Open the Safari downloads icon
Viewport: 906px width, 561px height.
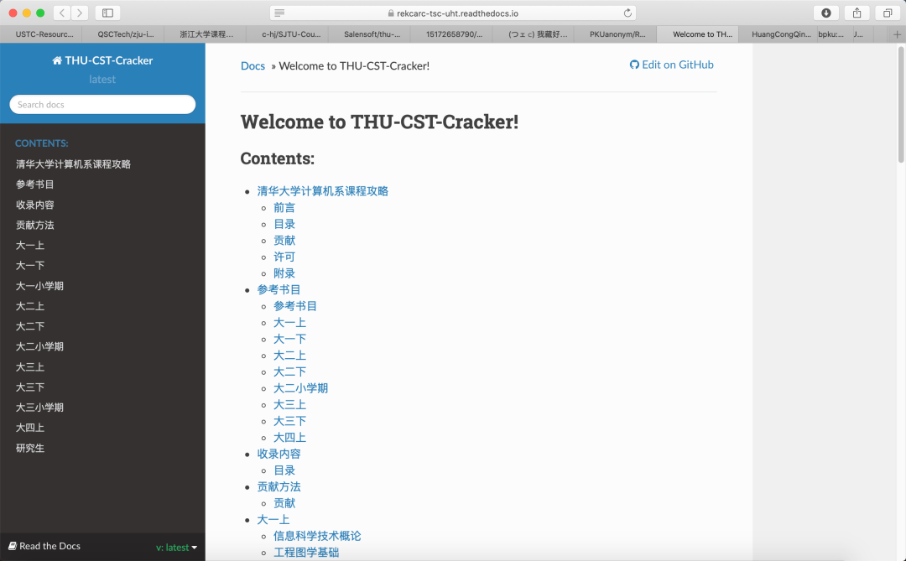click(826, 13)
